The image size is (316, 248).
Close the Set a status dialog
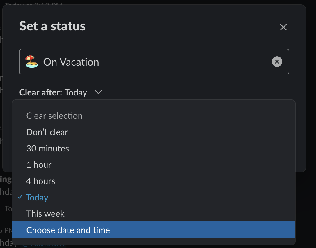[283, 27]
